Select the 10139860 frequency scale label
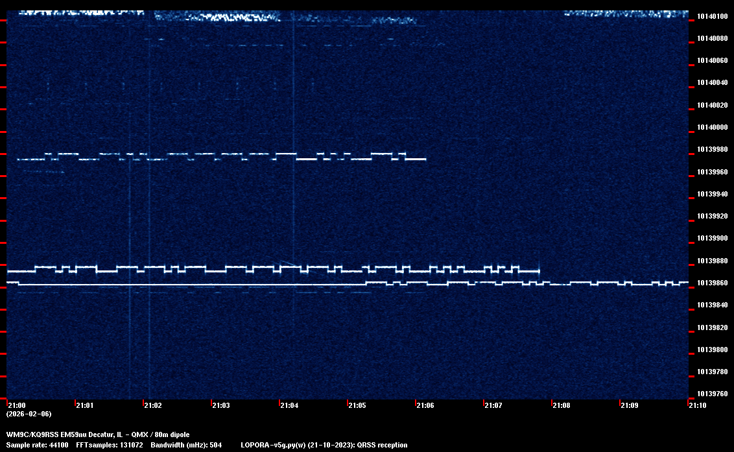Viewport: 734px width, 452px height. [x=711, y=283]
